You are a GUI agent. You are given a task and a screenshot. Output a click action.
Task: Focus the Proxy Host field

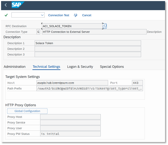[x=70, y=117]
